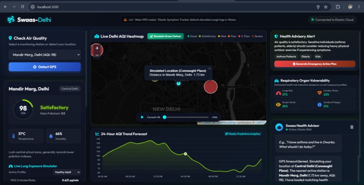Click the lungs icon beside Live Lung Exposure Simulator
Screen dimensions: 364x185
coord(11,166)
